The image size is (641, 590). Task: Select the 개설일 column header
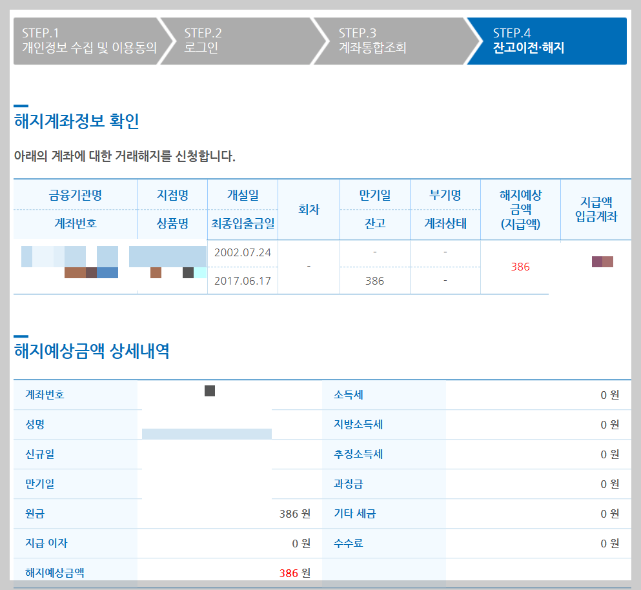[x=242, y=196]
